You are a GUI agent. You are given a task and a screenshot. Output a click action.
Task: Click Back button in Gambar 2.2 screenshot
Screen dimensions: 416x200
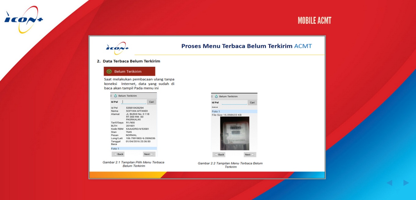219,154
